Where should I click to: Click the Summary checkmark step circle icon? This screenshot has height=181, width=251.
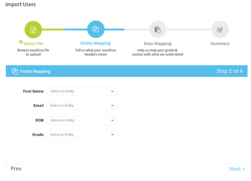pyautogui.click(x=220, y=29)
